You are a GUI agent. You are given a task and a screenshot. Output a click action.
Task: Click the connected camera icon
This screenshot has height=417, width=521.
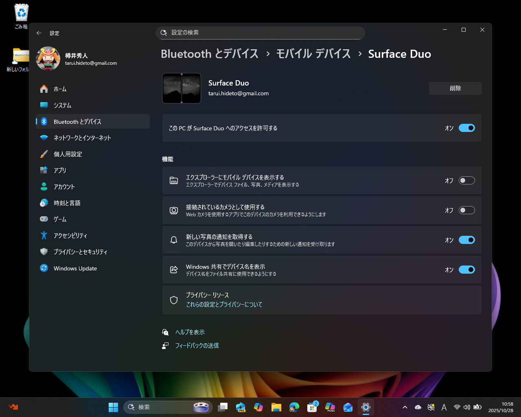point(174,210)
